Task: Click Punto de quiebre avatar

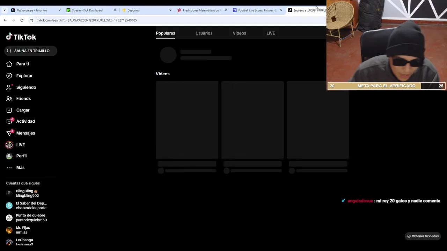Action: 9,218
